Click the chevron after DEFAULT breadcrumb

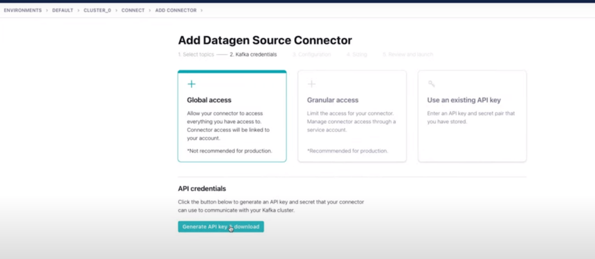(79, 10)
